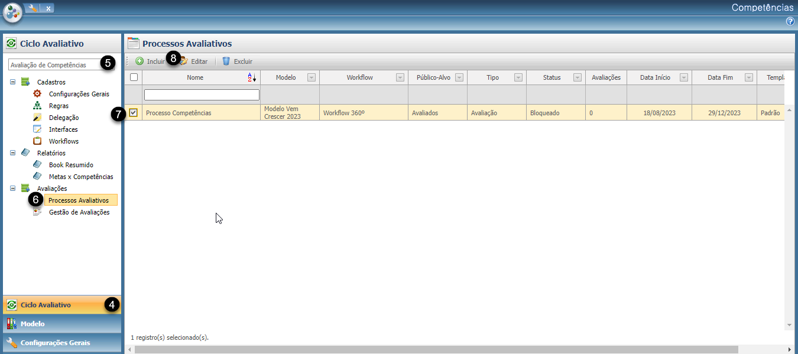Switch to the Modelo panel tab
Viewport: 798px width, 354px height.
pyautogui.click(x=62, y=323)
